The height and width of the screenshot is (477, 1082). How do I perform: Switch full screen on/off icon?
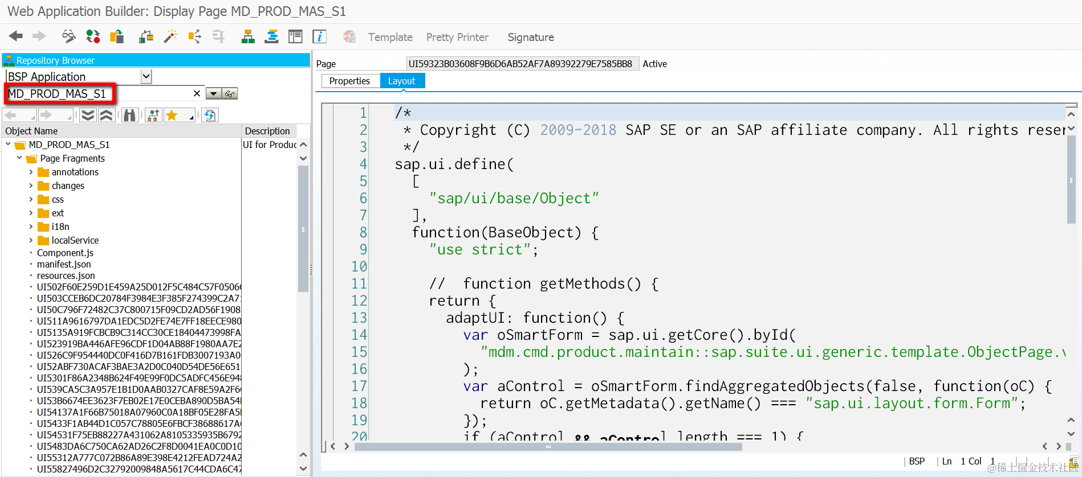(x=295, y=37)
